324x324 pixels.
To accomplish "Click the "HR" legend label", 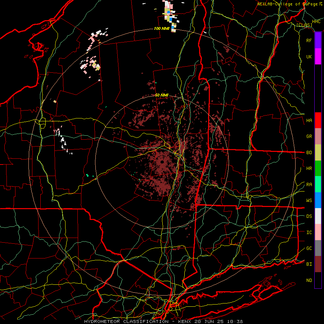I will coord(309,168).
